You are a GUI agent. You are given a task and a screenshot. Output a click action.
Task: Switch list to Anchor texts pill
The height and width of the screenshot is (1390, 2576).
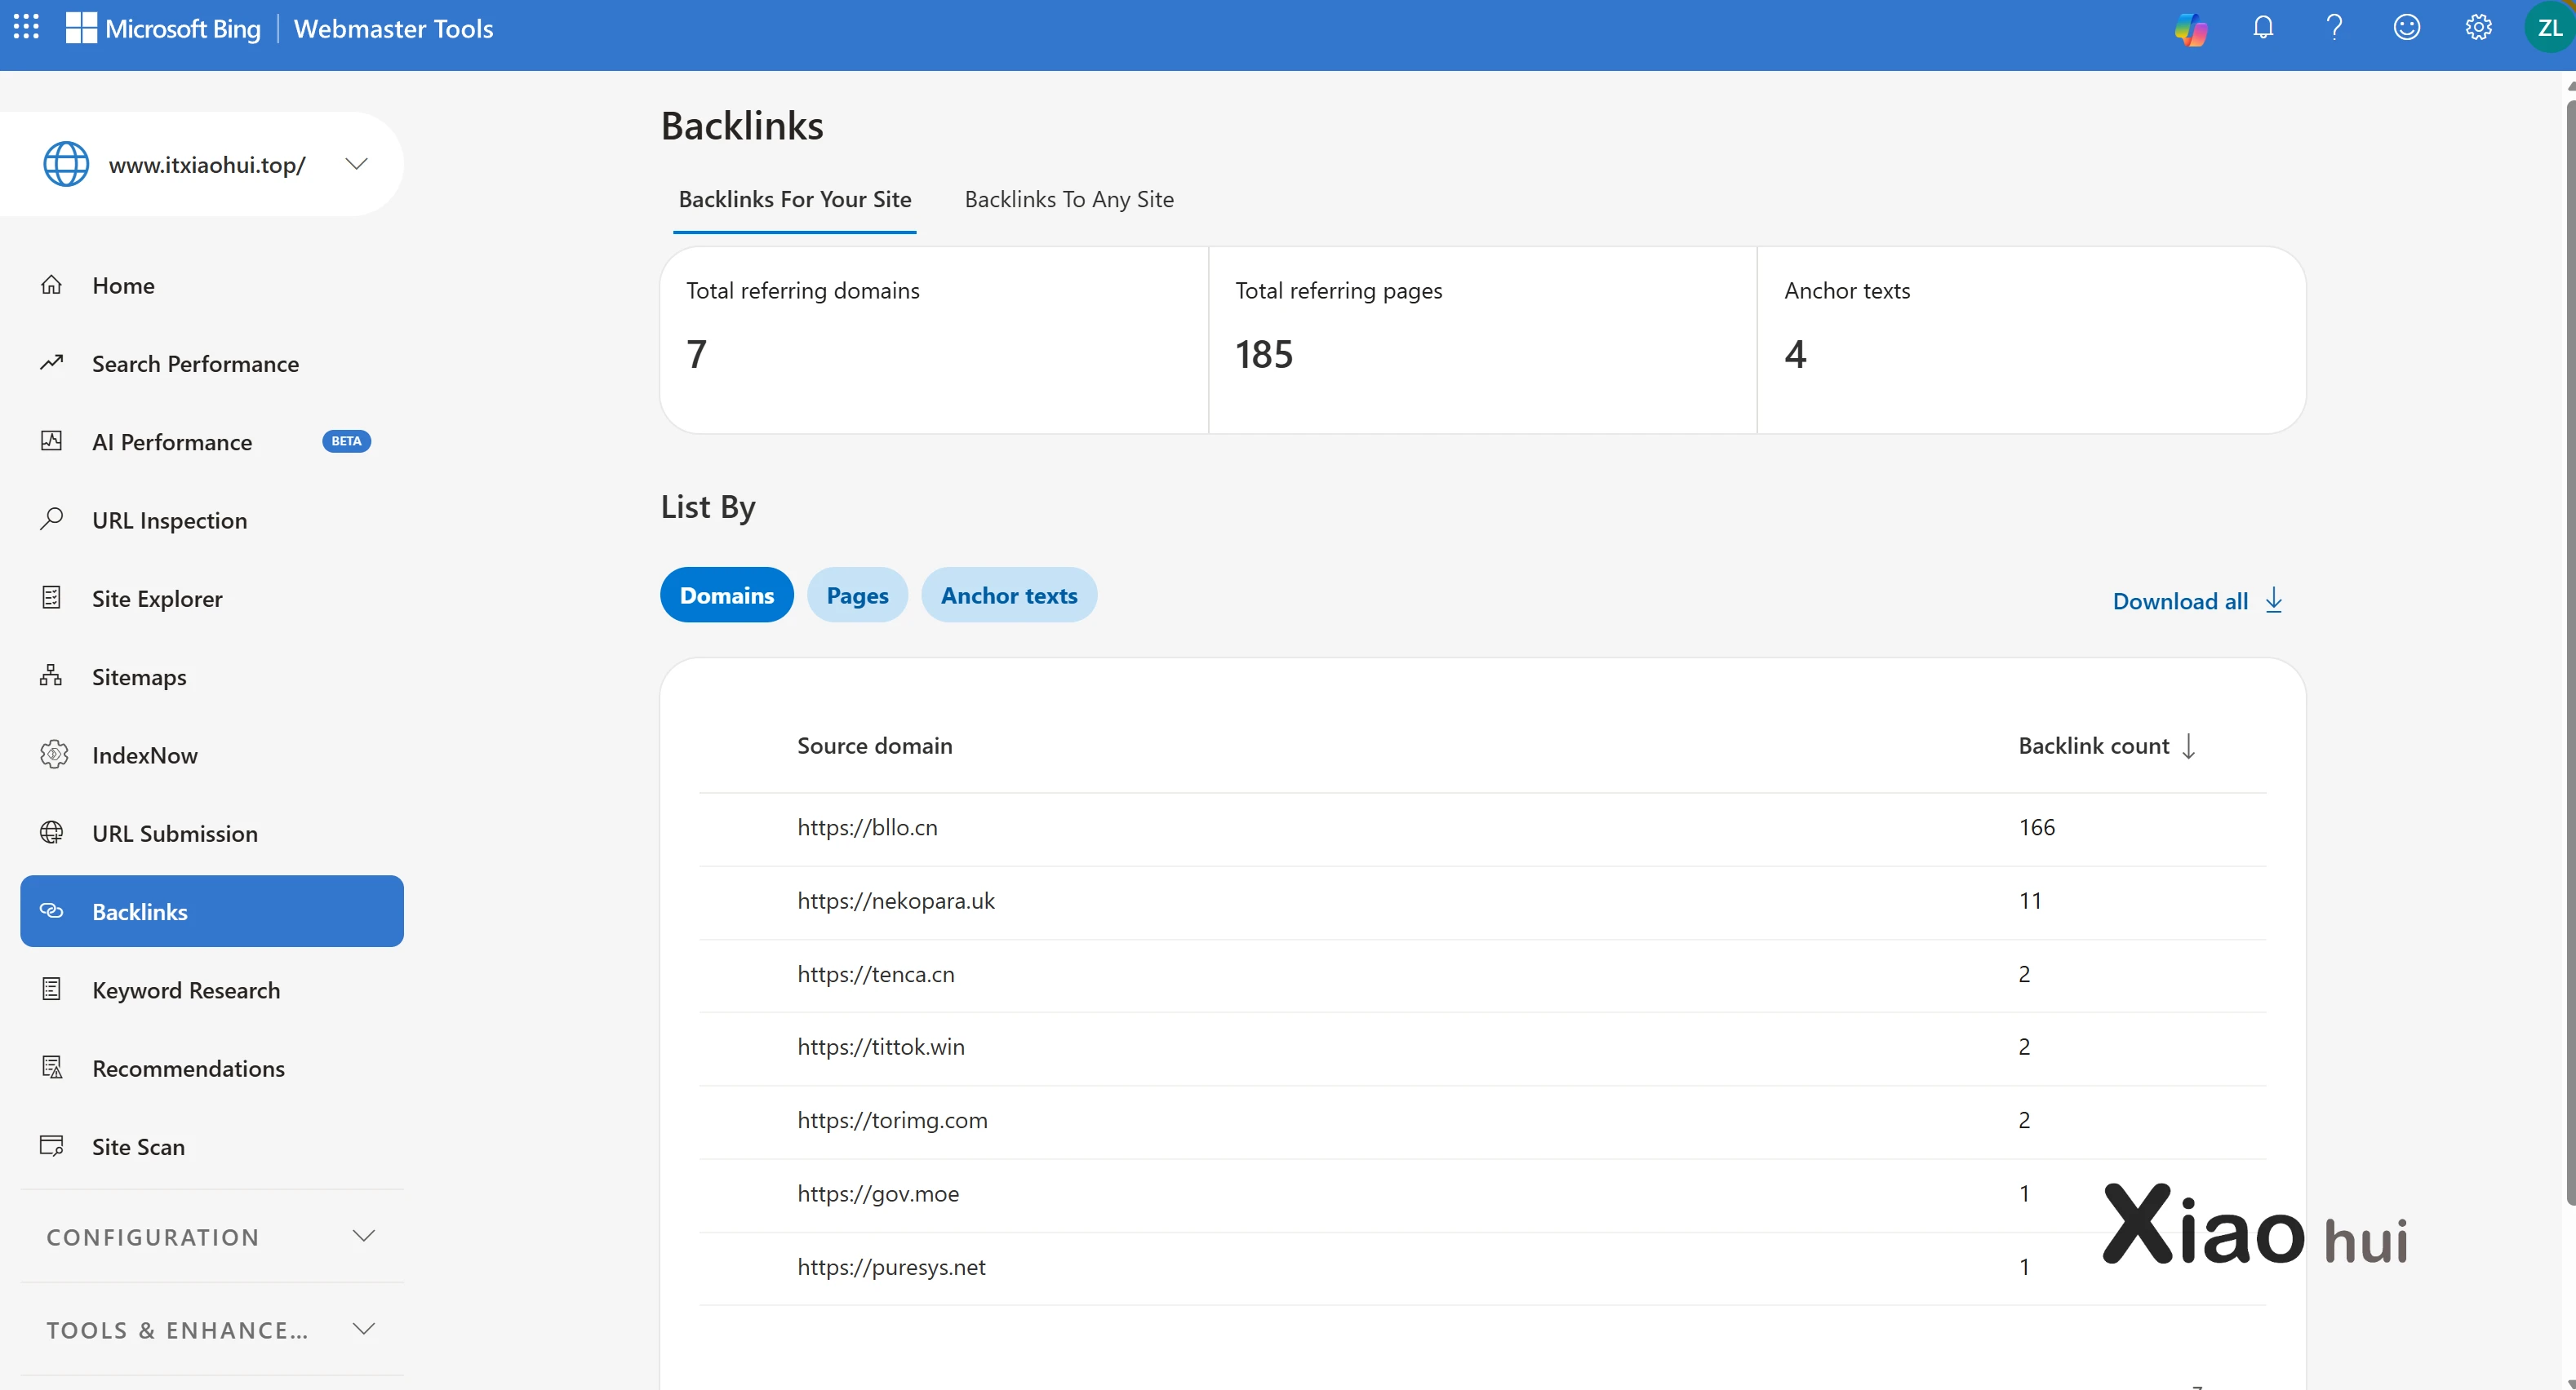click(x=1008, y=595)
